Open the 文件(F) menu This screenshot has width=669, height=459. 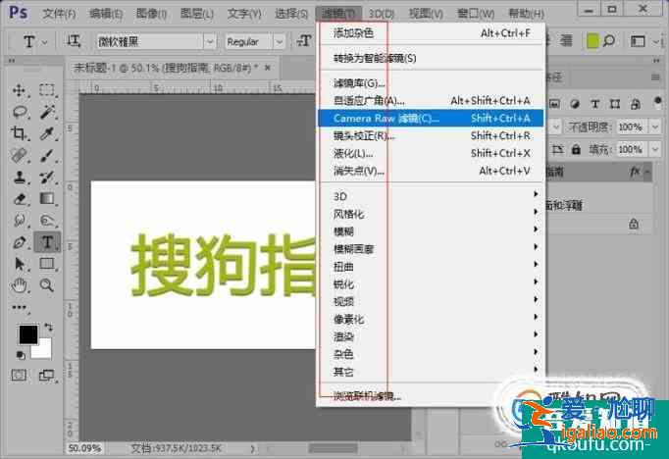pos(59,14)
